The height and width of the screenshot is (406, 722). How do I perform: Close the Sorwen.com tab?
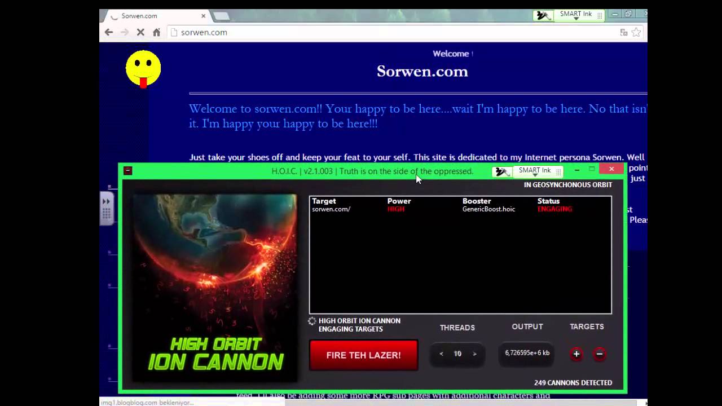click(203, 16)
